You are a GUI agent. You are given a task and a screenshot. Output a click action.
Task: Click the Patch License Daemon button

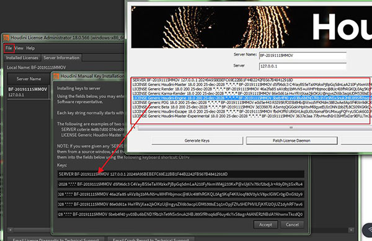point(291,141)
